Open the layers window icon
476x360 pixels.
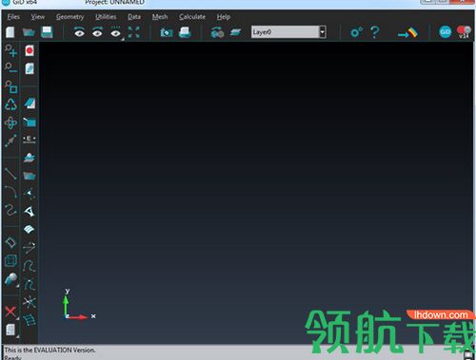[x=235, y=32]
